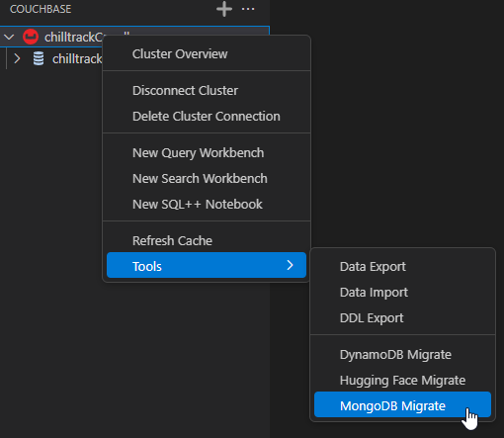The image size is (504, 438).
Task: Collapse the chilltrack cluster tree node
Action: click(9, 37)
